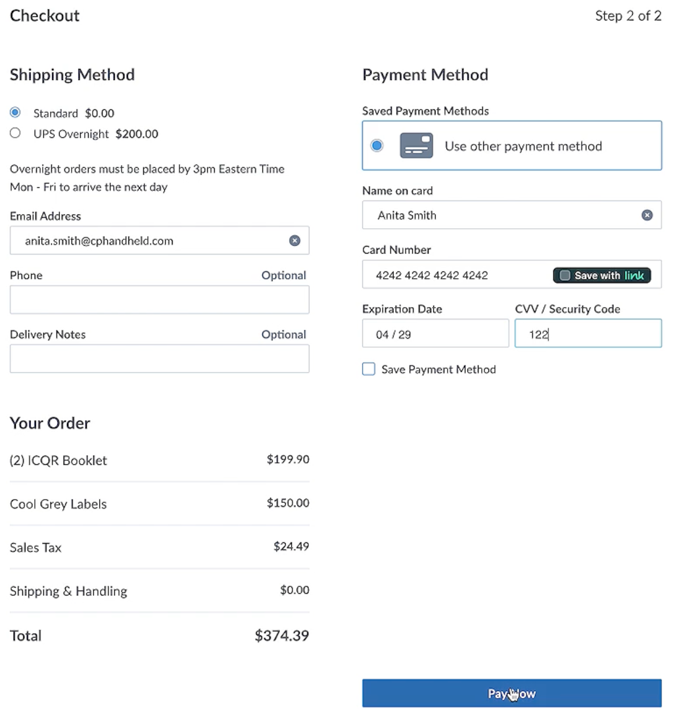This screenshot has width=675, height=712.
Task: Select the Use other payment method option
Action: pos(377,145)
